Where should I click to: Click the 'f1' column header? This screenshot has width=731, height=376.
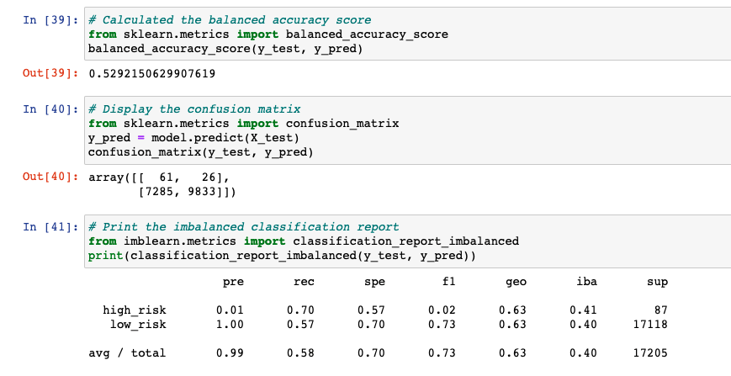[449, 282]
